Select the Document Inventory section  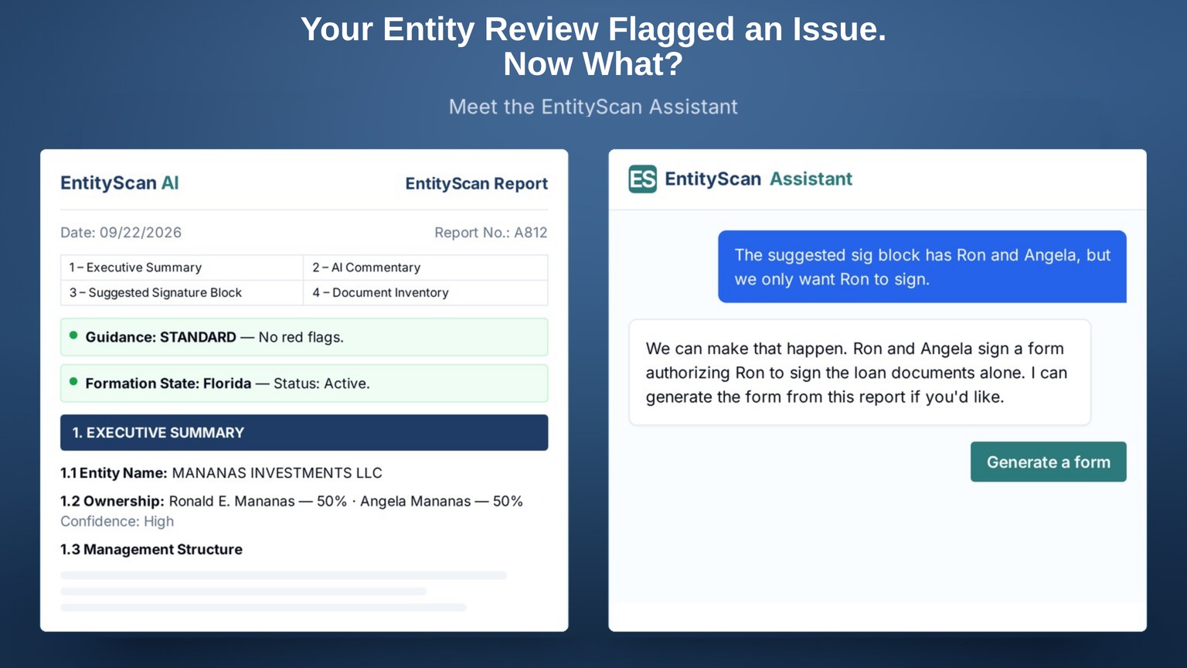[x=425, y=293]
